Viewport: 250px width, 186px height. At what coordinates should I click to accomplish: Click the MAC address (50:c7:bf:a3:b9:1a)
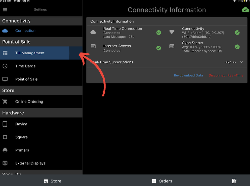[x=197, y=37]
